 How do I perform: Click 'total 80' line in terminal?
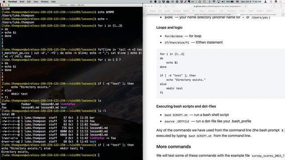[8, 115]
